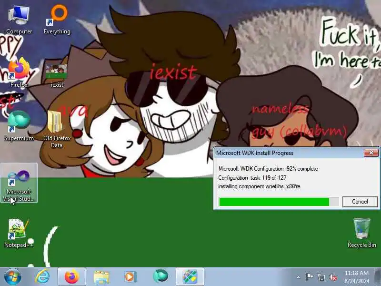Screen dimensions: 381x286
Task: Open the Recycle Bin
Action: (x=361, y=233)
